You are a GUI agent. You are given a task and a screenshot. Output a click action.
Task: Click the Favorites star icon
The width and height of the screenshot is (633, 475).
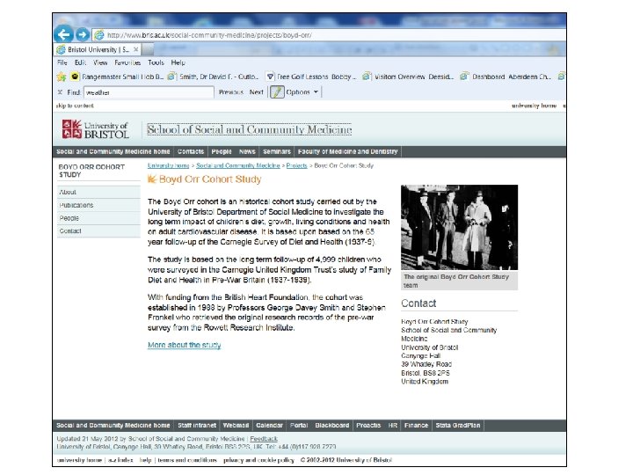click(62, 77)
